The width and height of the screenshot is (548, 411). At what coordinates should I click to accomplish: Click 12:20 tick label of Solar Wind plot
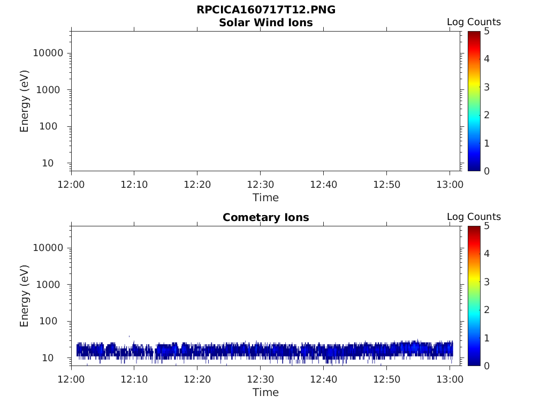tap(197, 185)
